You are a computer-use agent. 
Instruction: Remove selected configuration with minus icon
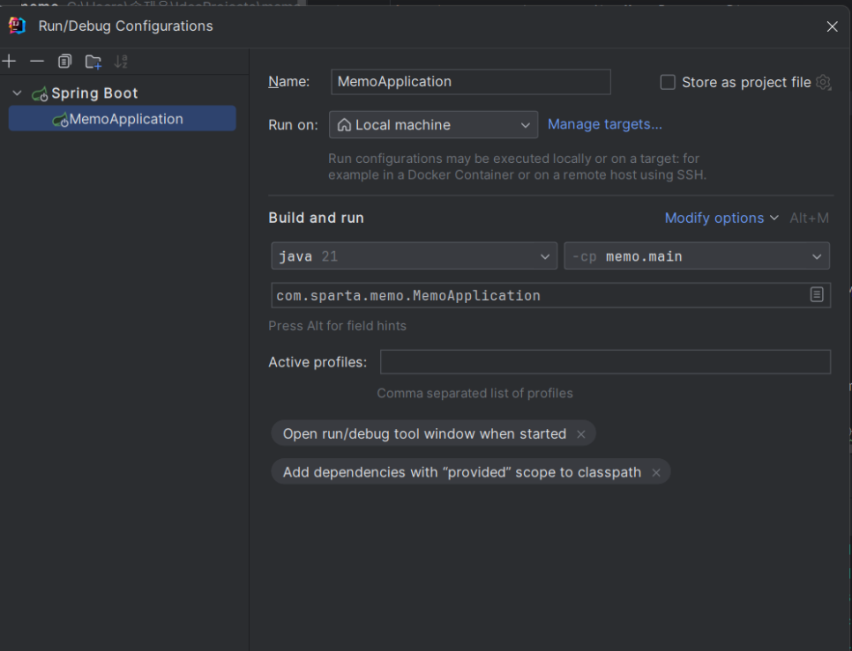36,62
